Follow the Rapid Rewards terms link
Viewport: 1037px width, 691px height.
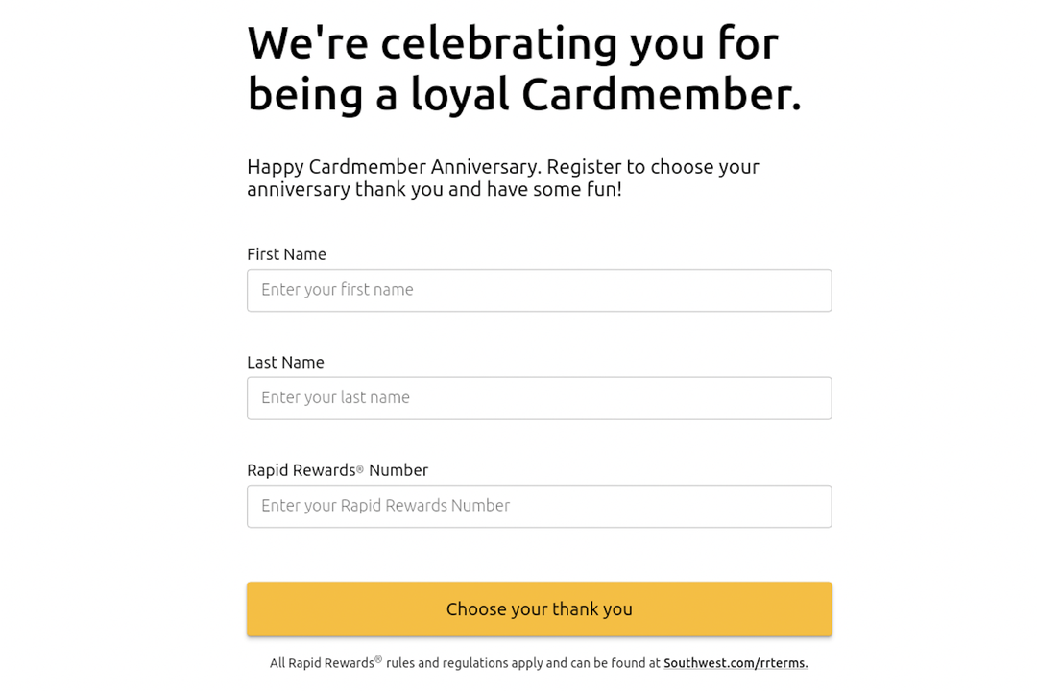(736, 662)
